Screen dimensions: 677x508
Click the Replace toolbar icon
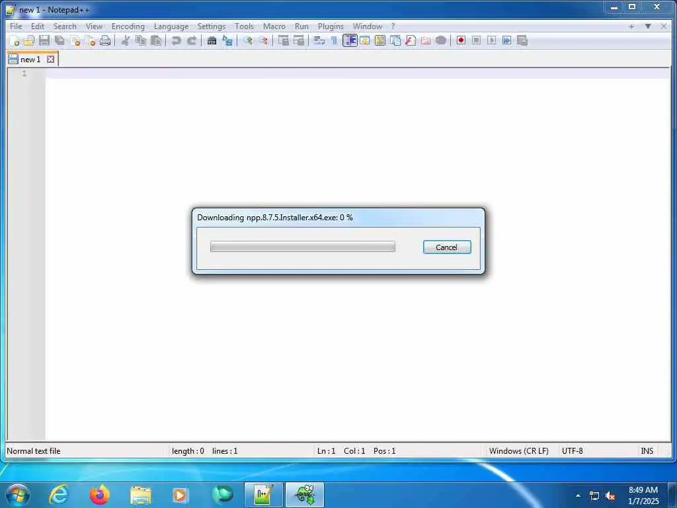tap(227, 40)
